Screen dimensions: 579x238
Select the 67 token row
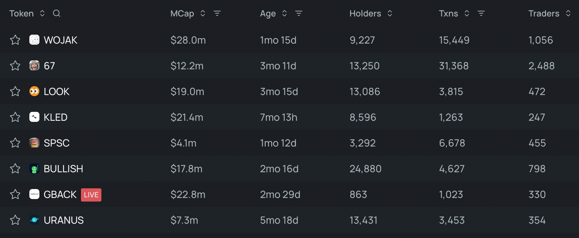289,66
